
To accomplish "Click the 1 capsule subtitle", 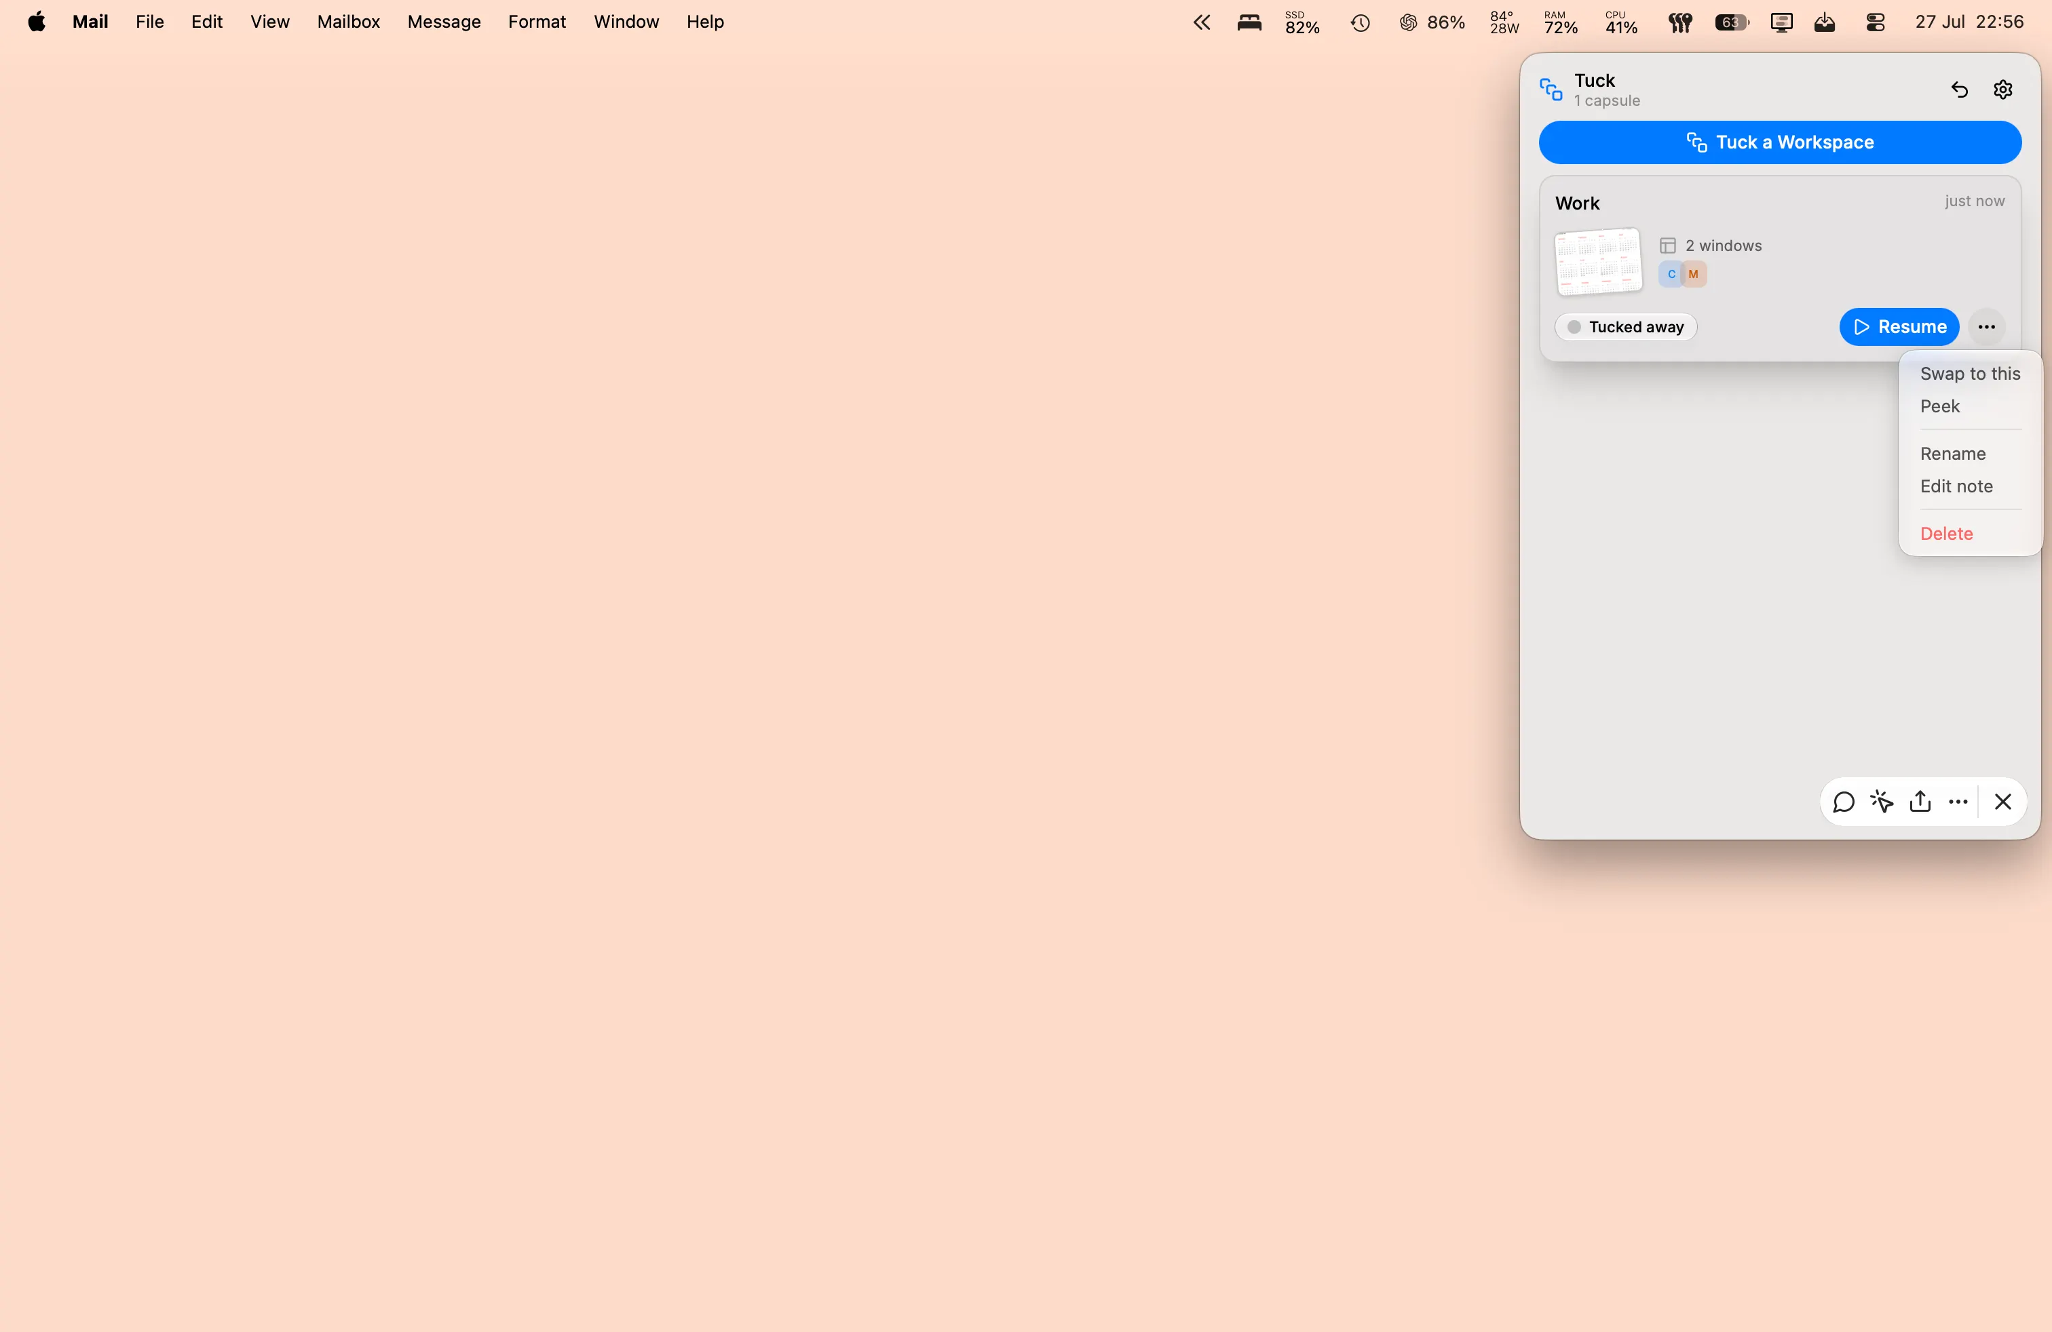I will (1606, 101).
